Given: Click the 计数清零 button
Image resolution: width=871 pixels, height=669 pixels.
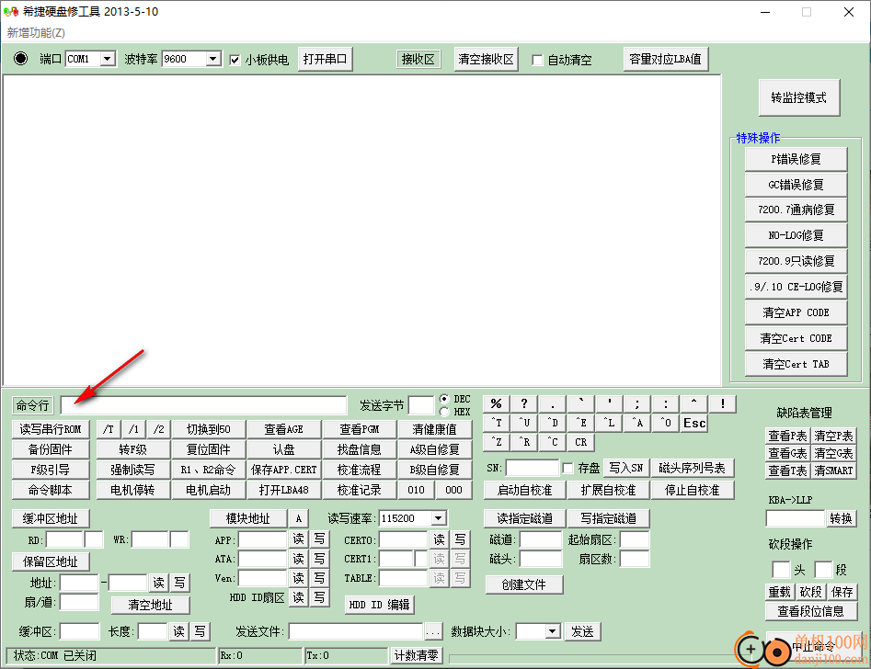Looking at the screenshot, I should pyautogui.click(x=417, y=655).
